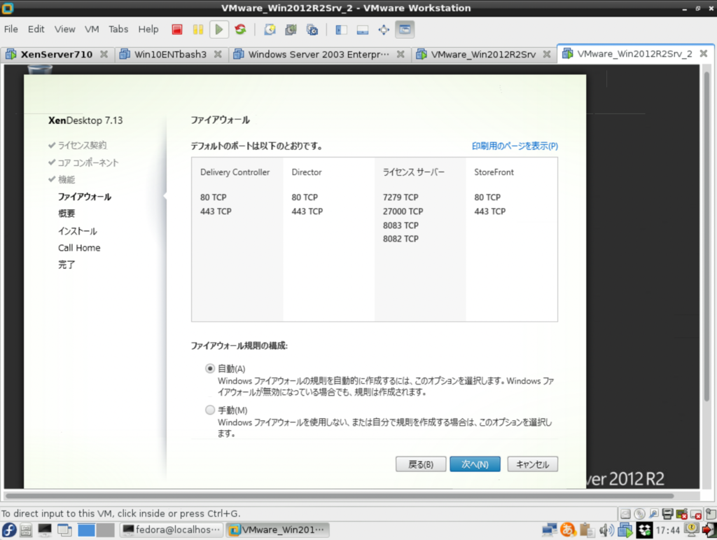Click the Call Home step in sidebar
This screenshot has width=717, height=540.
click(79, 248)
